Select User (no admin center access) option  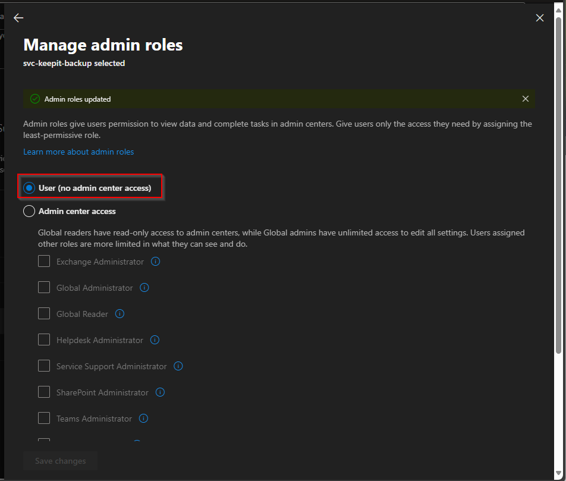(x=29, y=188)
